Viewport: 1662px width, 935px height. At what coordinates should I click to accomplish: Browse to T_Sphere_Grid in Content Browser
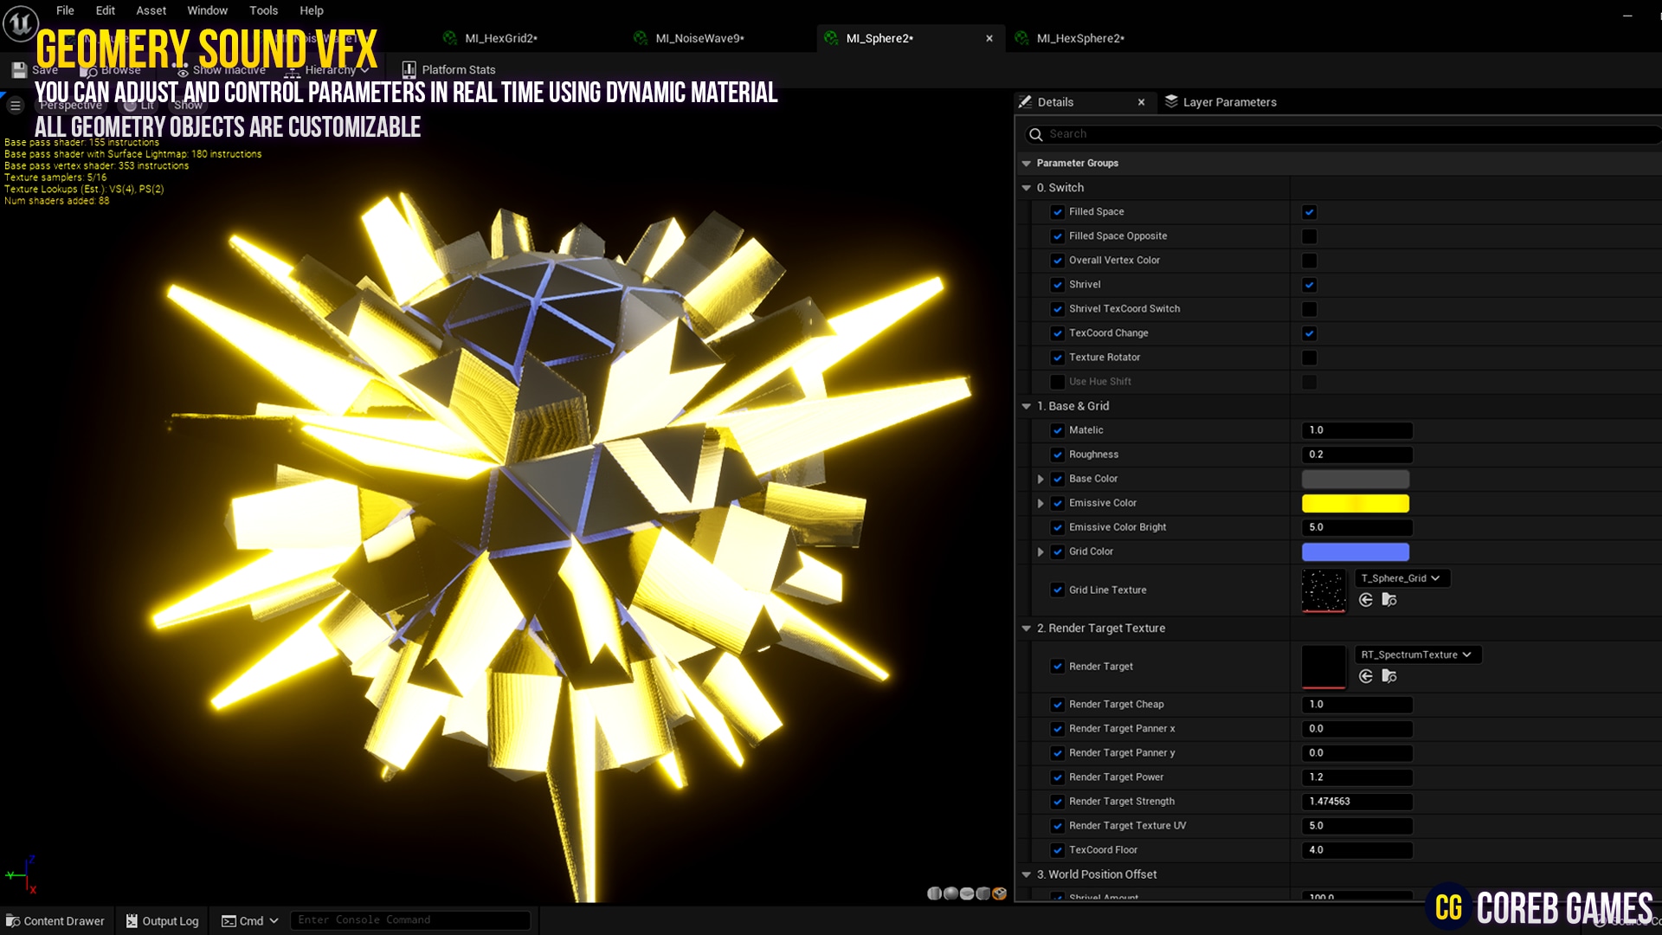pyautogui.click(x=1389, y=600)
